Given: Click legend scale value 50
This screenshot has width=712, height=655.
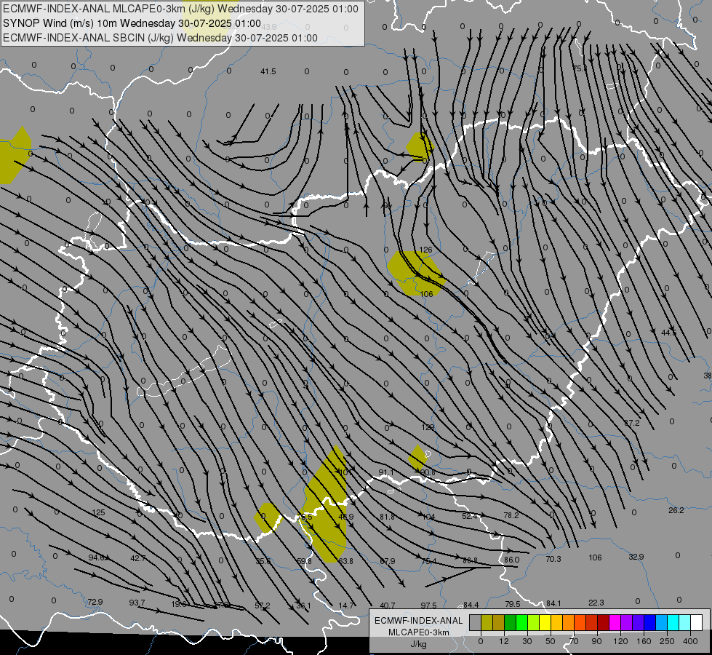Looking at the screenshot, I should pos(551,641).
